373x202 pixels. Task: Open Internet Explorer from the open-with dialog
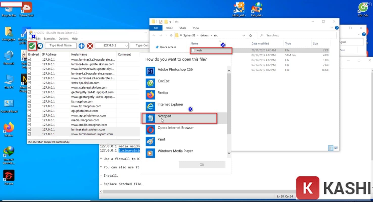click(170, 104)
